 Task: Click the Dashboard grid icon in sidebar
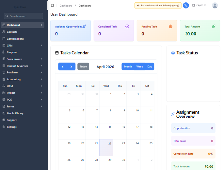tap(4, 25)
